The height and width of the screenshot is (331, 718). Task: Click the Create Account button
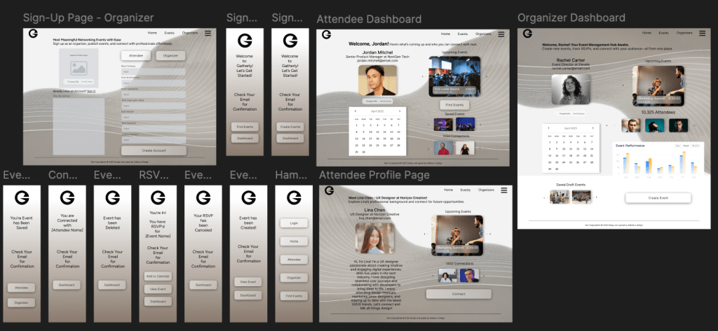pos(154,150)
